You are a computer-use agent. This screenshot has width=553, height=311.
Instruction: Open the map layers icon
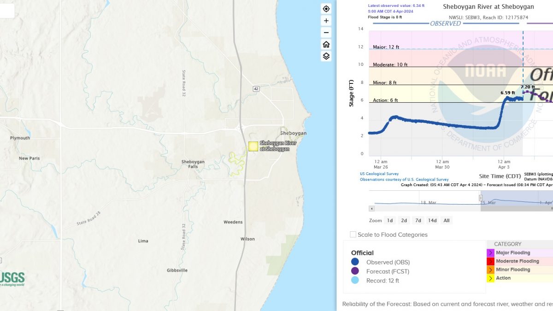[326, 56]
